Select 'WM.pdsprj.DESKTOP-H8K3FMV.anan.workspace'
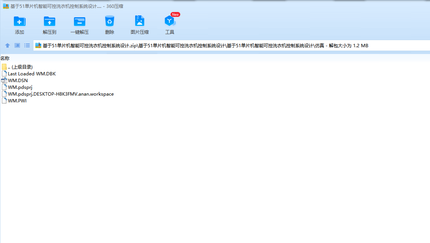 tap(60, 94)
